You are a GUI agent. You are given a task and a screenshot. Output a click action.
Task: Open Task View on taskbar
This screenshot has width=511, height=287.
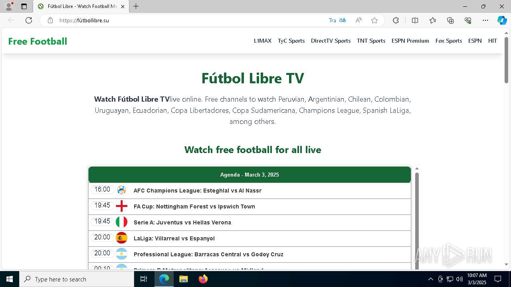point(144,279)
